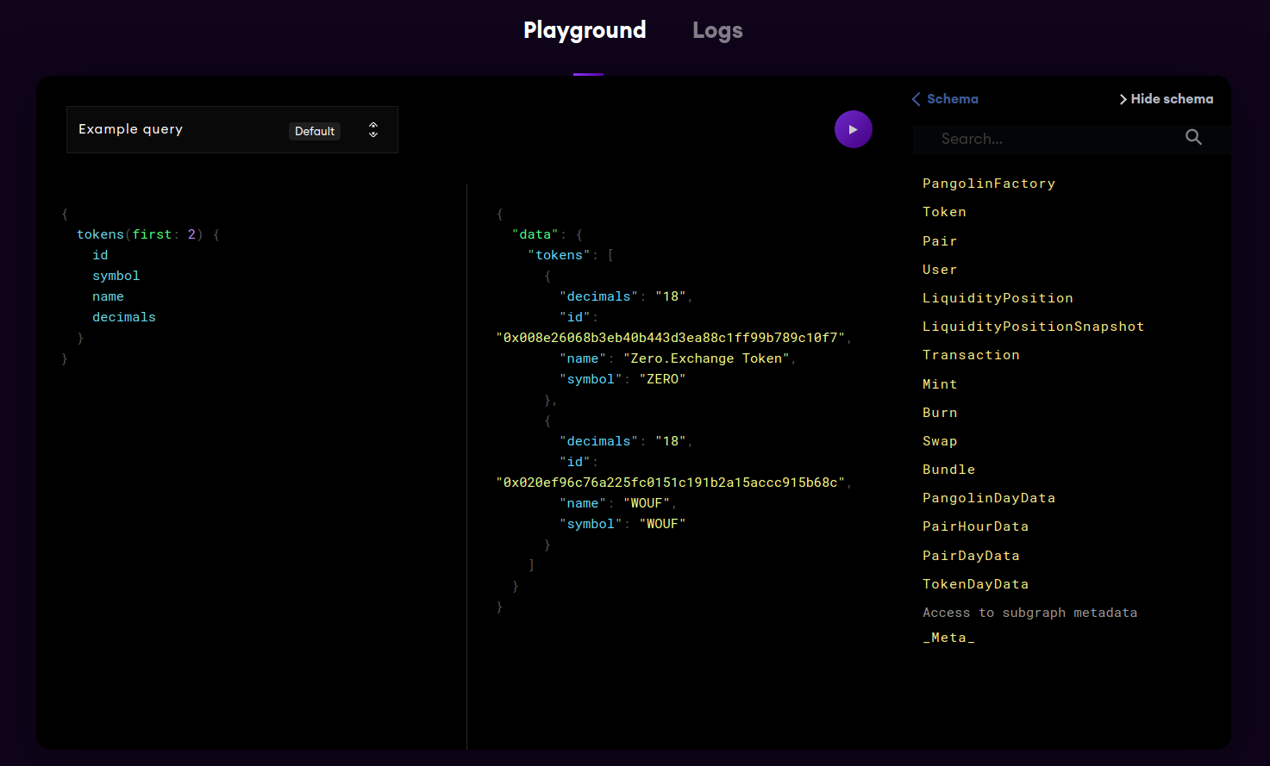1270x766 pixels.
Task: Select the Swap type in schema list
Action: [x=940, y=440]
